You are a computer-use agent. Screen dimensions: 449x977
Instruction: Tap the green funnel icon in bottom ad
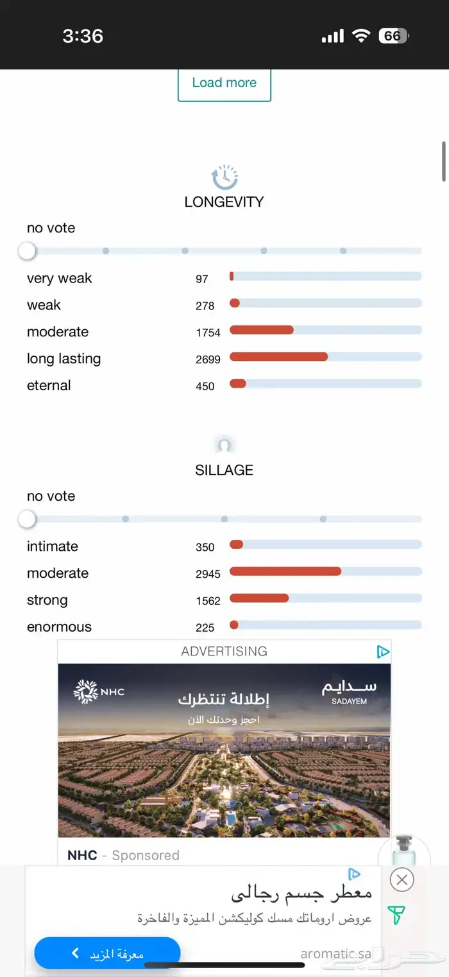396,915
